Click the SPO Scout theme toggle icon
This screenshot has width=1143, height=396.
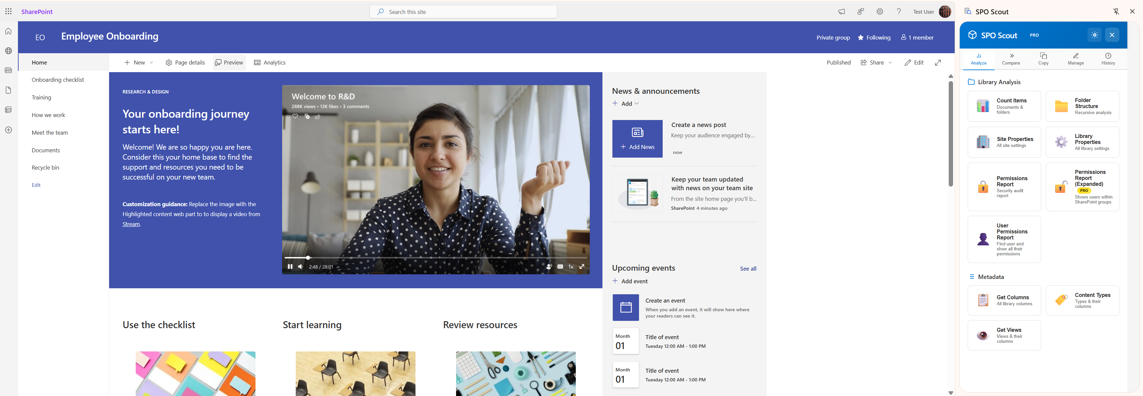[1094, 35]
